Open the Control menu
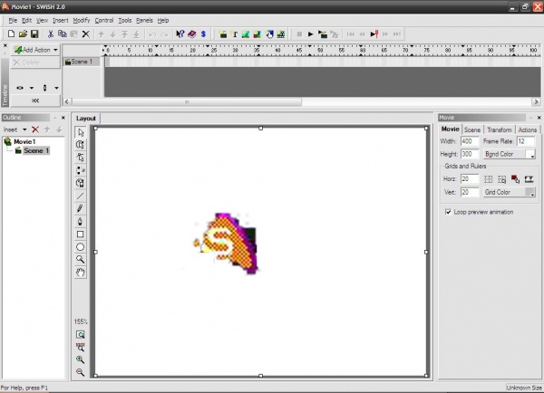Viewport: 544px width, 393px height. point(104,21)
